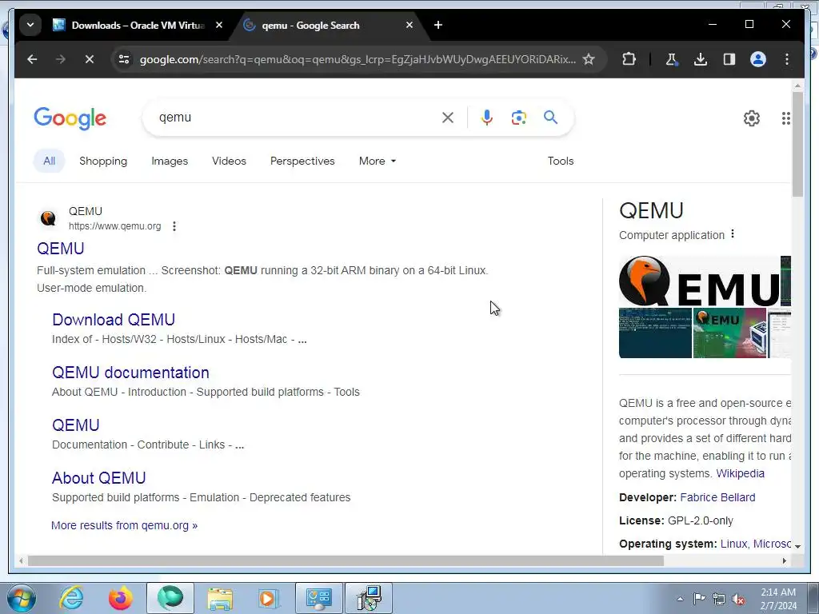View site information in address bar

[x=124, y=59]
